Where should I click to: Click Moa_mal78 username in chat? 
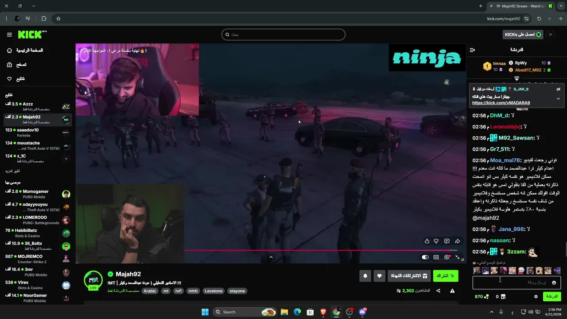point(505,160)
